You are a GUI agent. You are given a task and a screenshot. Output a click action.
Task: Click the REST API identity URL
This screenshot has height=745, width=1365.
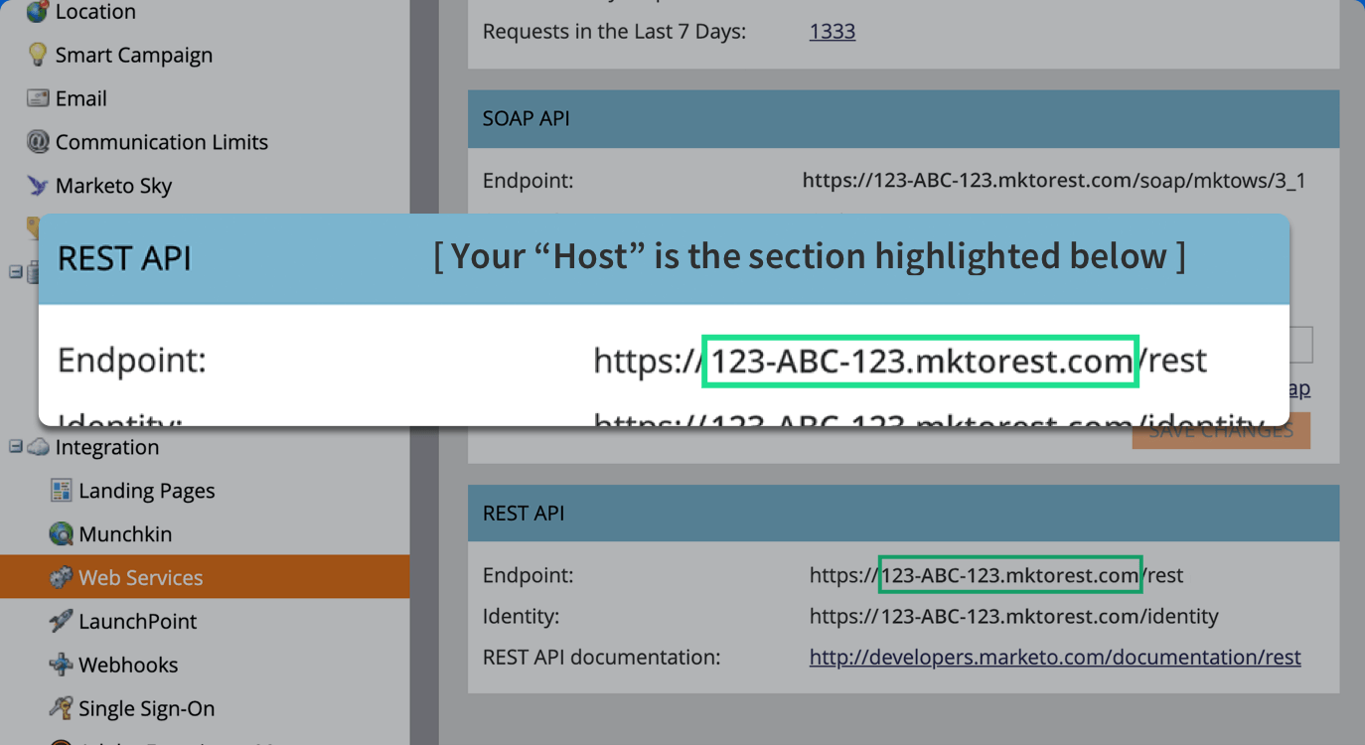[1014, 616]
